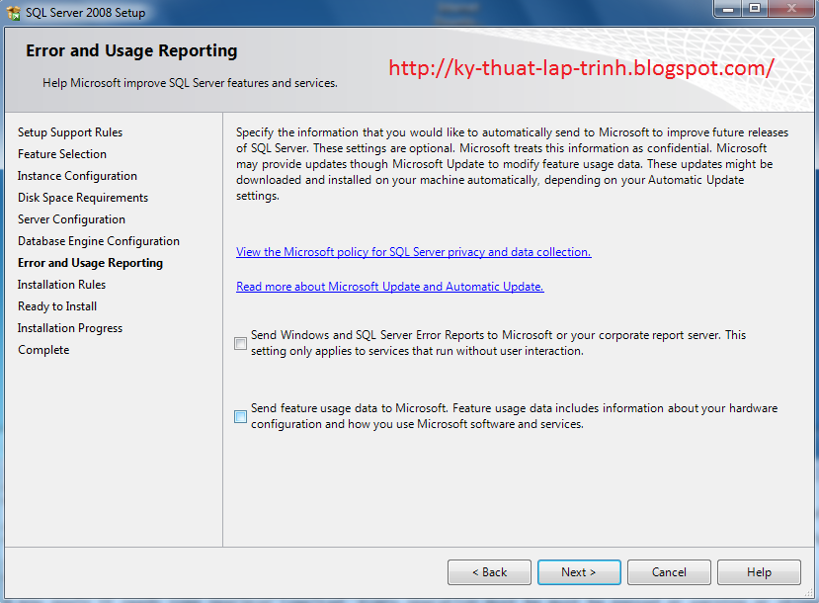Open the Microsoft privacy and data collection policy link
Screen dimensions: 819x603
[x=413, y=252]
